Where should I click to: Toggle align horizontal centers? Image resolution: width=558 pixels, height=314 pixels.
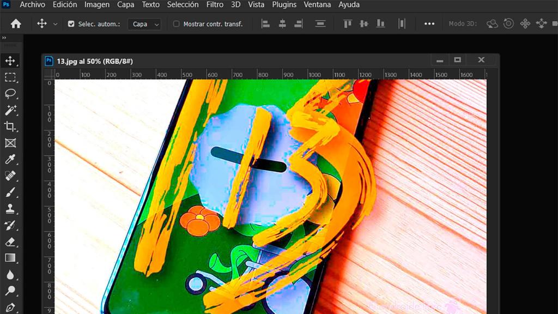pos(282,24)
